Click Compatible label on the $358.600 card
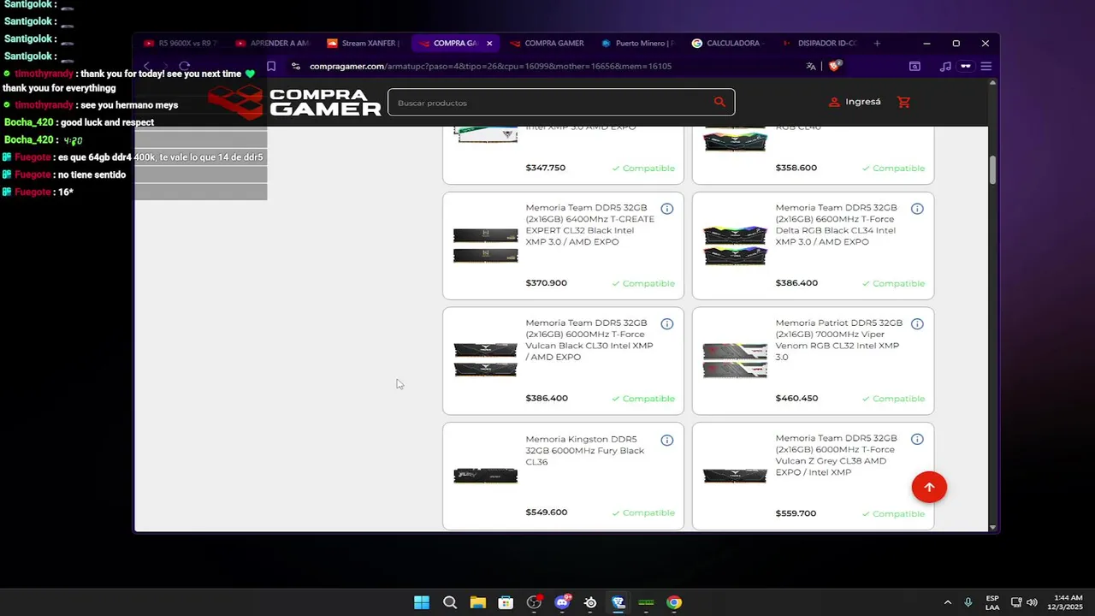The width and height of the screenshot is (1095, 616). [x=893, y=169]
